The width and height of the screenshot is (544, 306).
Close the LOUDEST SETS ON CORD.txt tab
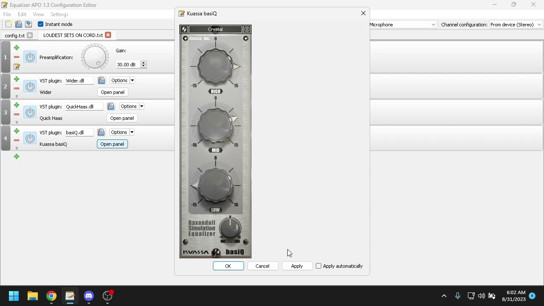(108, 35)
